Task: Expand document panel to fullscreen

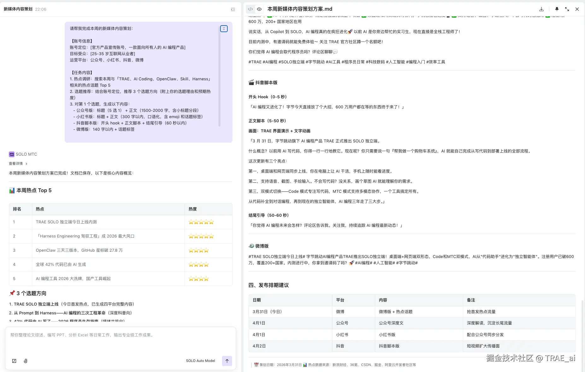Action: click(567, 9)
